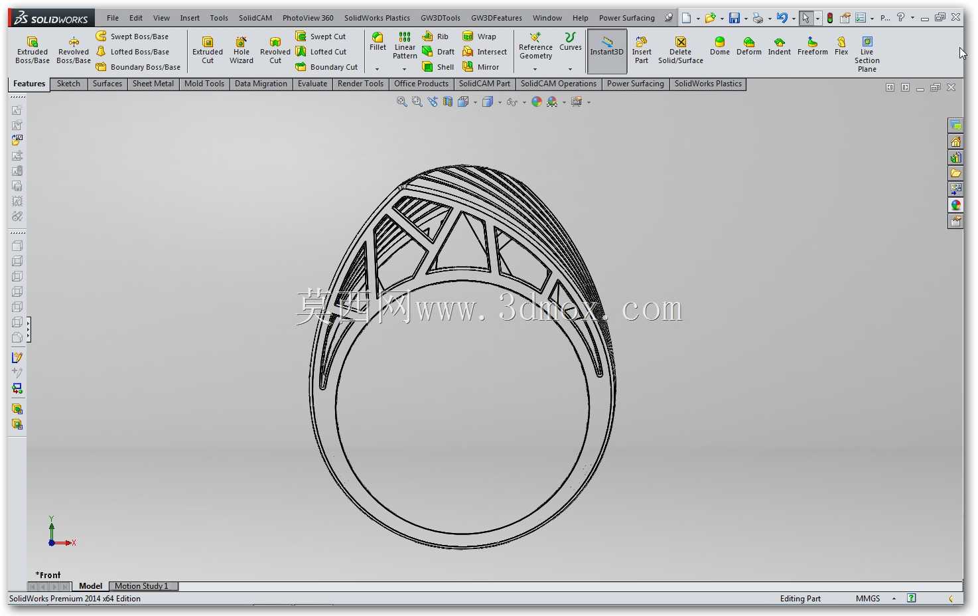The width and height of the screenshot is (978, 616).
Task: Click the Swept Cut tool
Action: pyautogui.click(x=320, y=37)
